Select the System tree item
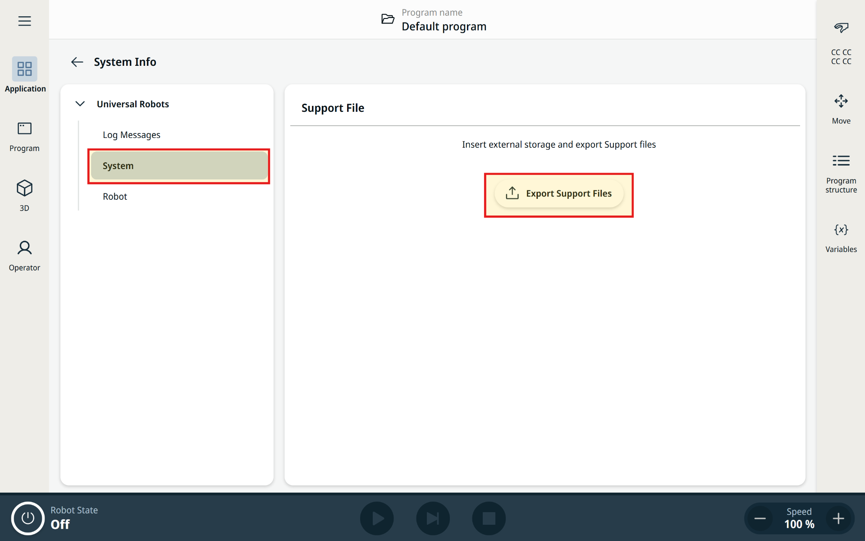Image resolution: width=865 pixels, height=541 pixels. click(179, 166)
